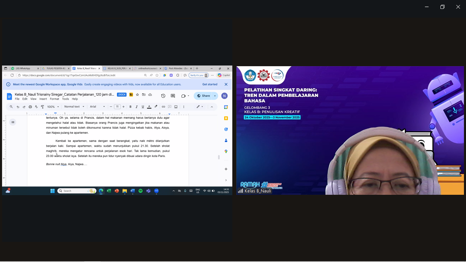Expand the Normal text style dropdown
The height and width of the screenshot is (262, 466).
74,107
